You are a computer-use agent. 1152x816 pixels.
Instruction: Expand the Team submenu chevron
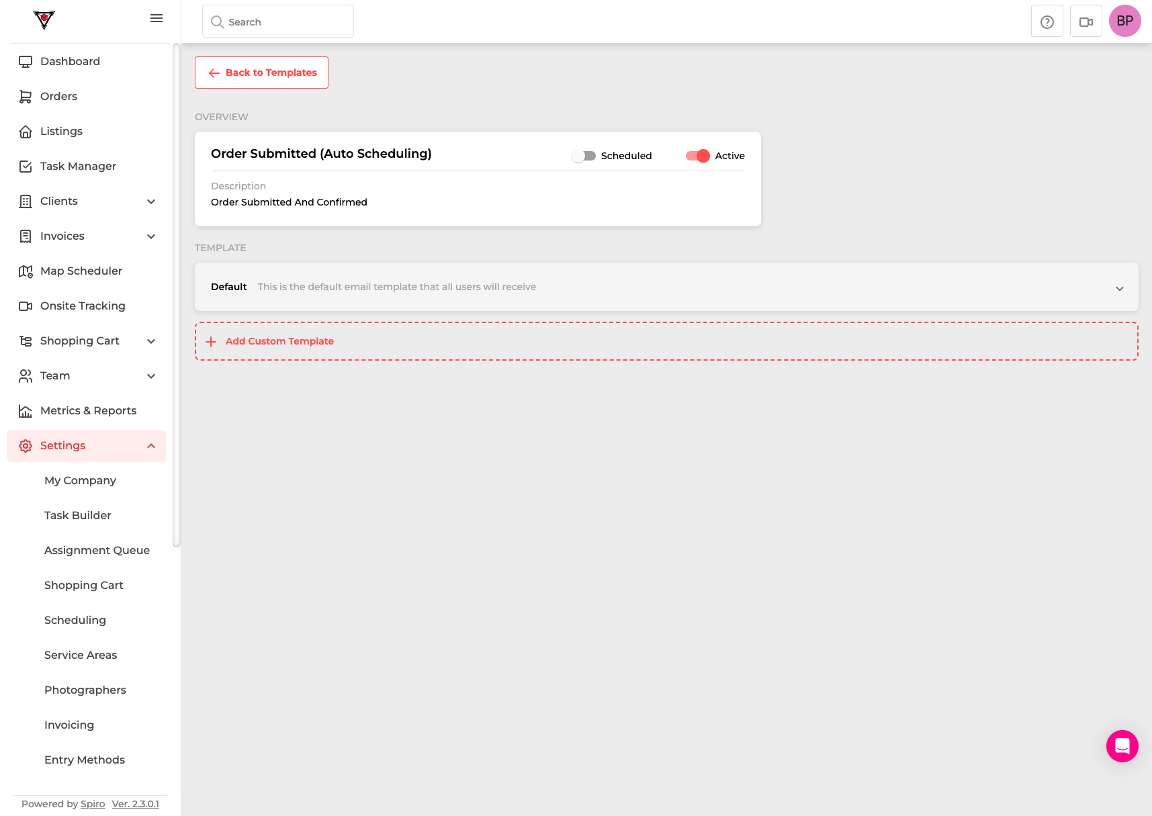click(151, 376)
